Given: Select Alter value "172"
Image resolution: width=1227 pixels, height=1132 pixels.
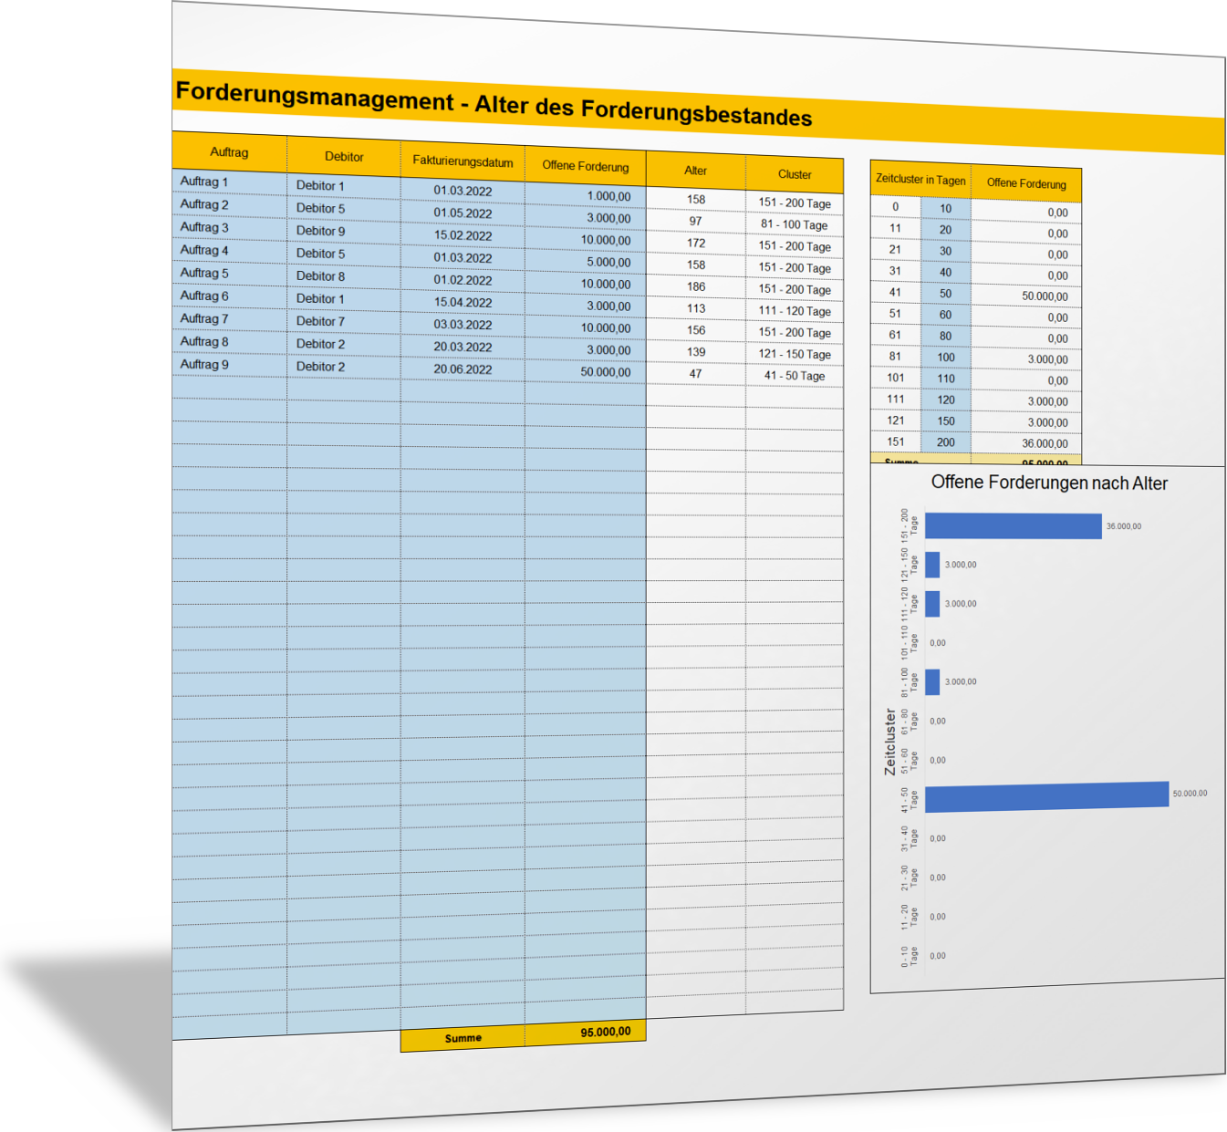Looking at the screenshot, I should (x=696, y=243).
